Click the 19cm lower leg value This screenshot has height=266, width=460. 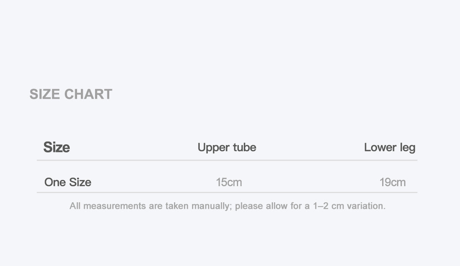click(393, 182)
